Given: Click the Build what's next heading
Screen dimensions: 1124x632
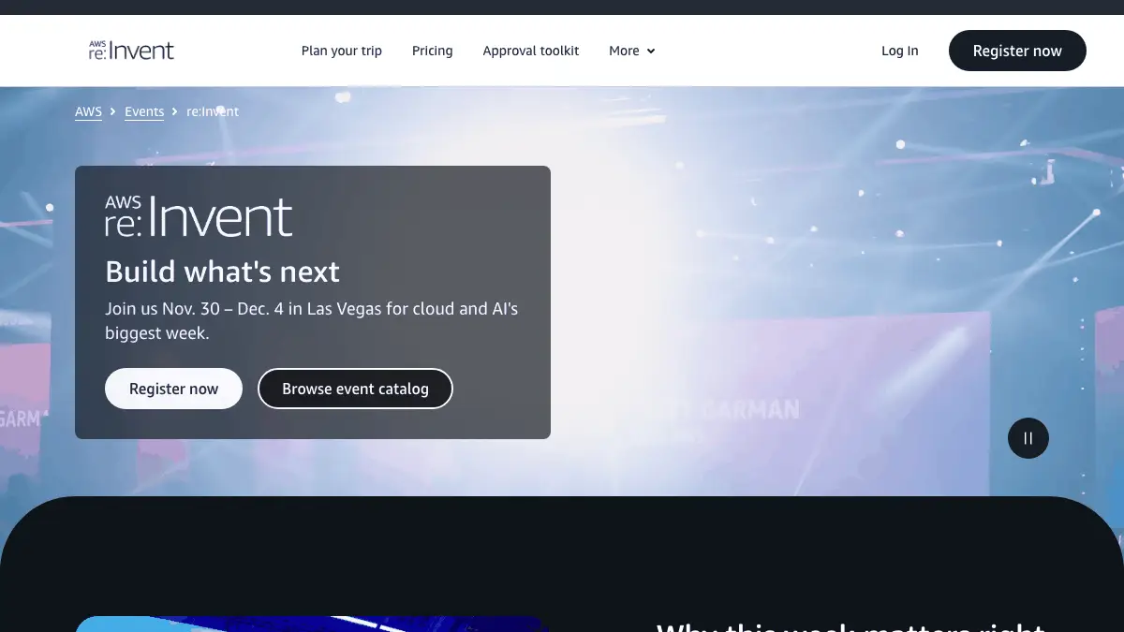Looking at the screenshot, I should [x=223, y=272].
